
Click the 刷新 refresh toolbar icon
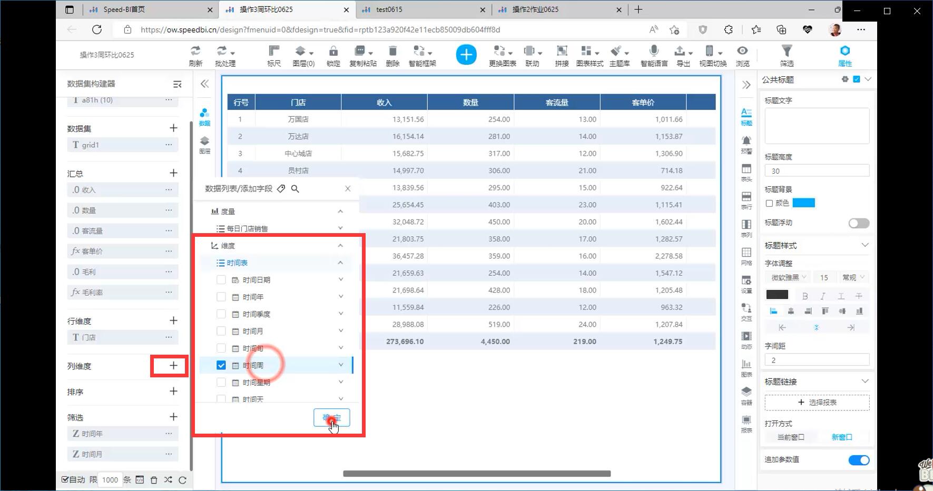pos(195,52)
